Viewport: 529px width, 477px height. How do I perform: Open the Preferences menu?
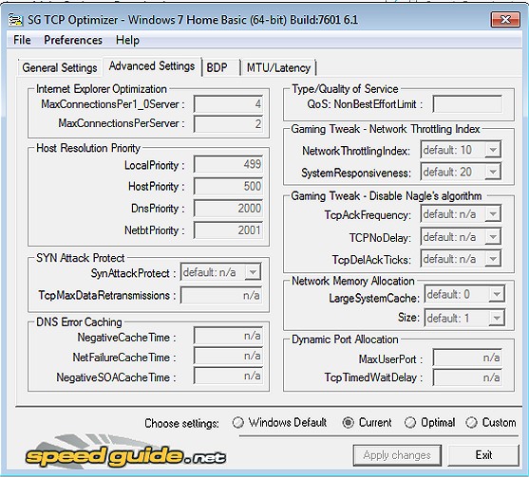click(73, 40)
